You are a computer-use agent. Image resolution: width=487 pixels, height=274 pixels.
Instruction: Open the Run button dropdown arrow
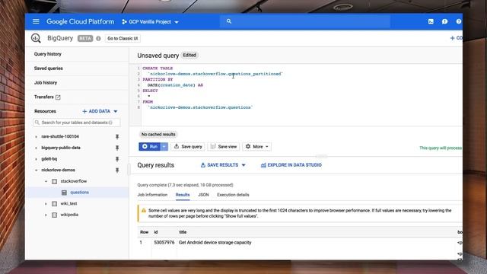pyautogui.click(x=164, y=147)
